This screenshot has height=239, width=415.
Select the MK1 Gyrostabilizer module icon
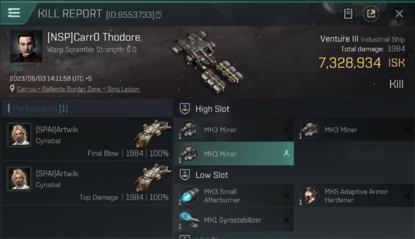[x=189, y=220]
